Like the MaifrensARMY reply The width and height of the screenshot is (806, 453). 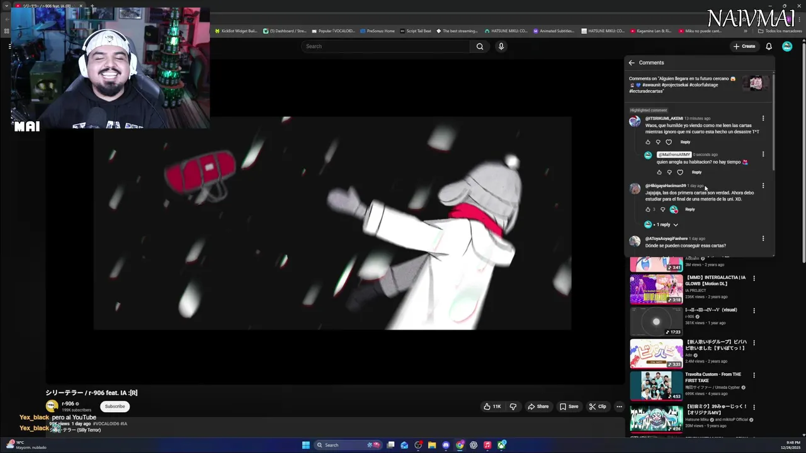pos(659,172)
